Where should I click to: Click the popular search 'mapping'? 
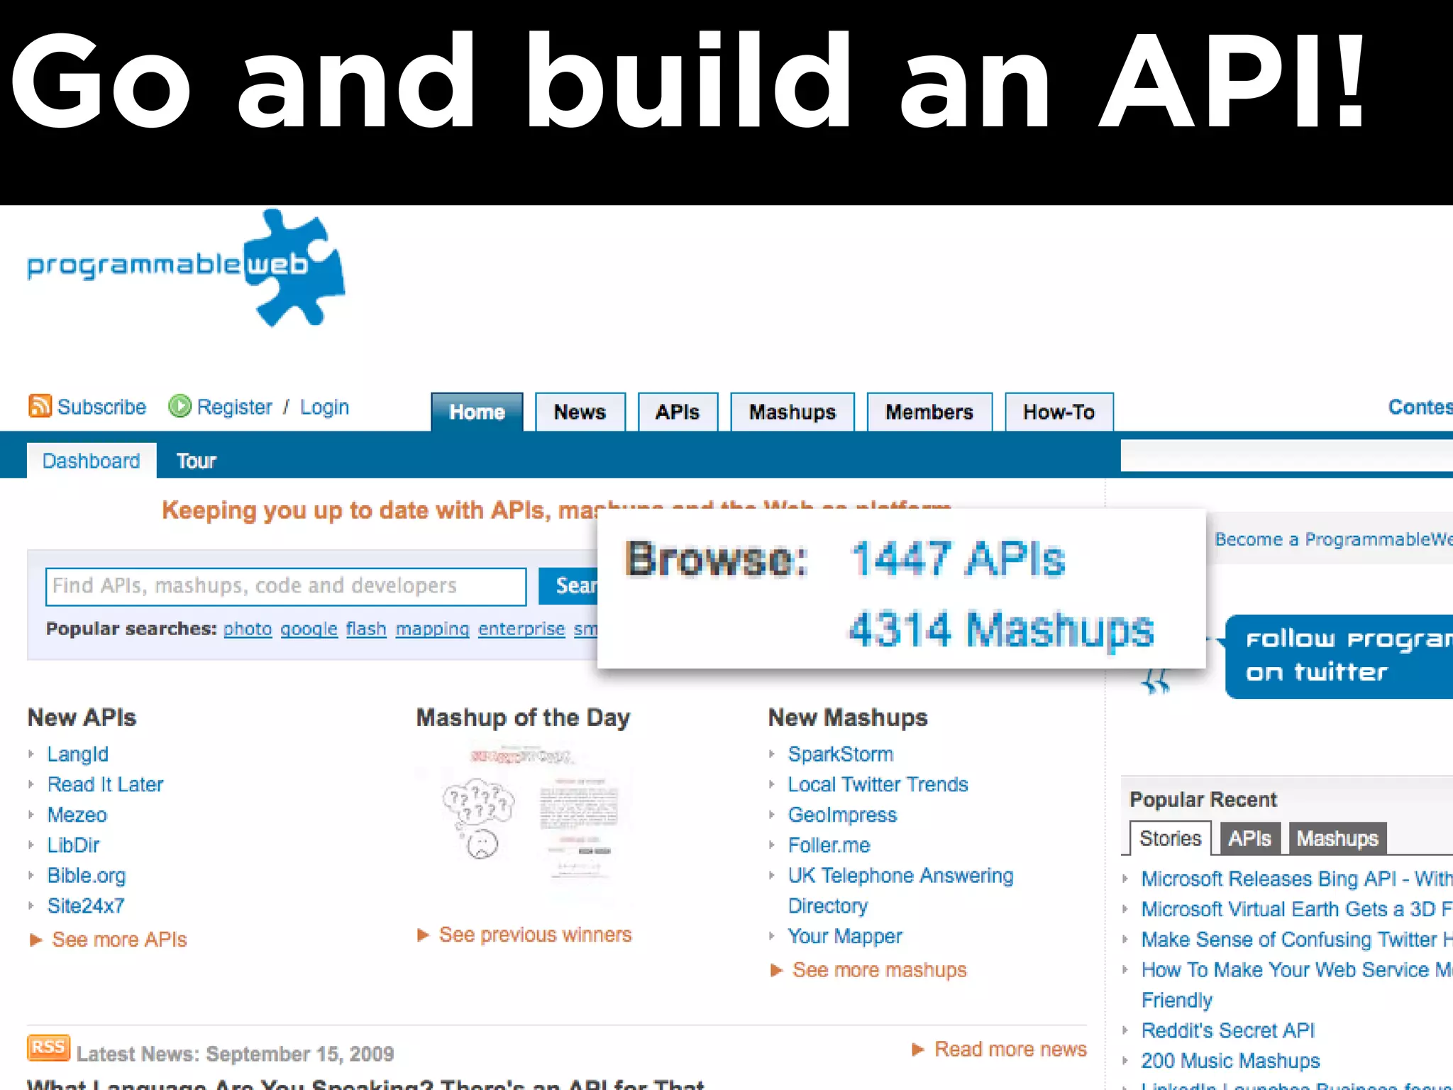[432, 629]
